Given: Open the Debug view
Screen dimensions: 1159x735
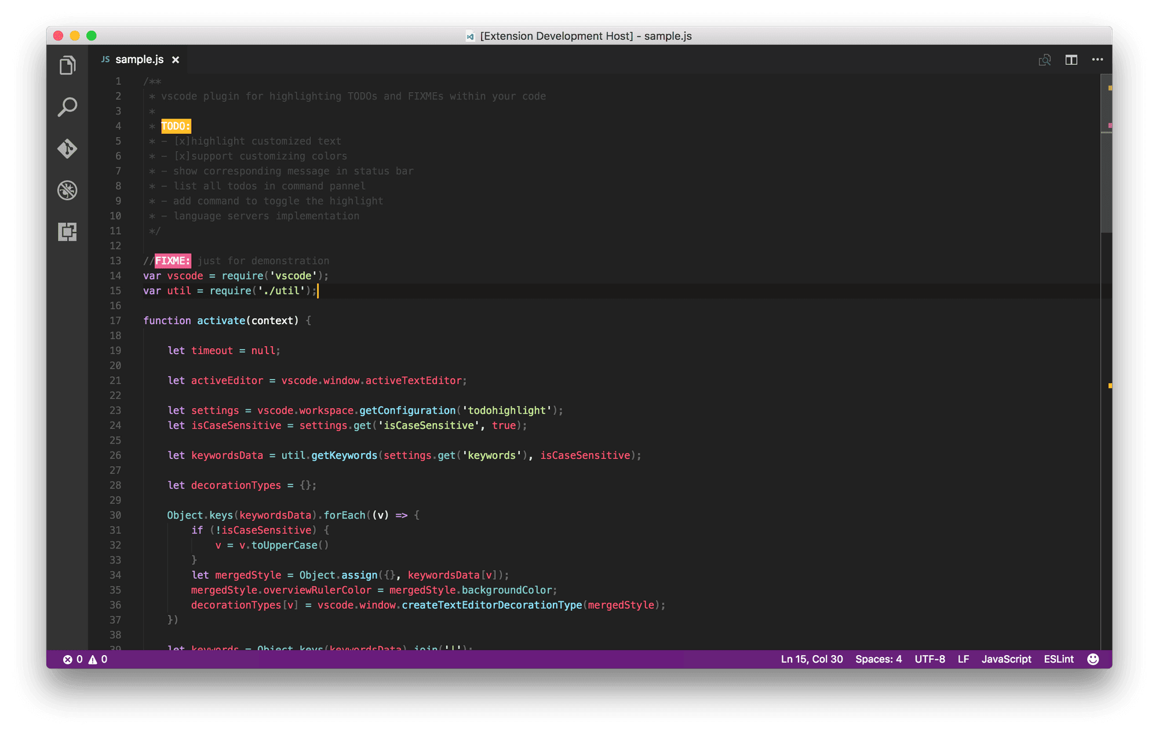Looking at the screenshot, I should pyautogui.click(x=67, y=190).
